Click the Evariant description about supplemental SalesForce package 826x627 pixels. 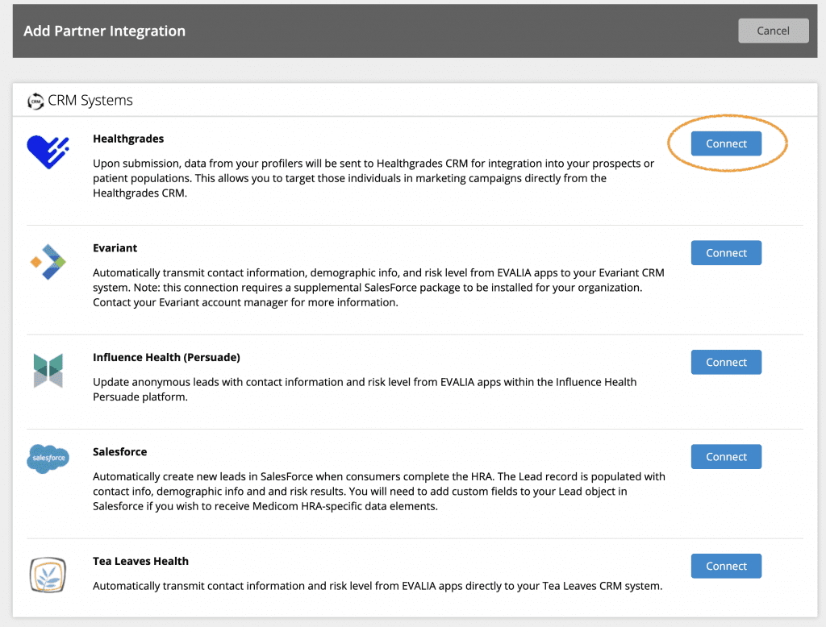pyautogui.click(x=379, y=288)
